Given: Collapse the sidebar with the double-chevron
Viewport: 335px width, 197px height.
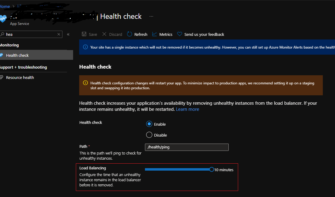Looking at the screenshot, I should [x=68, y=34].
